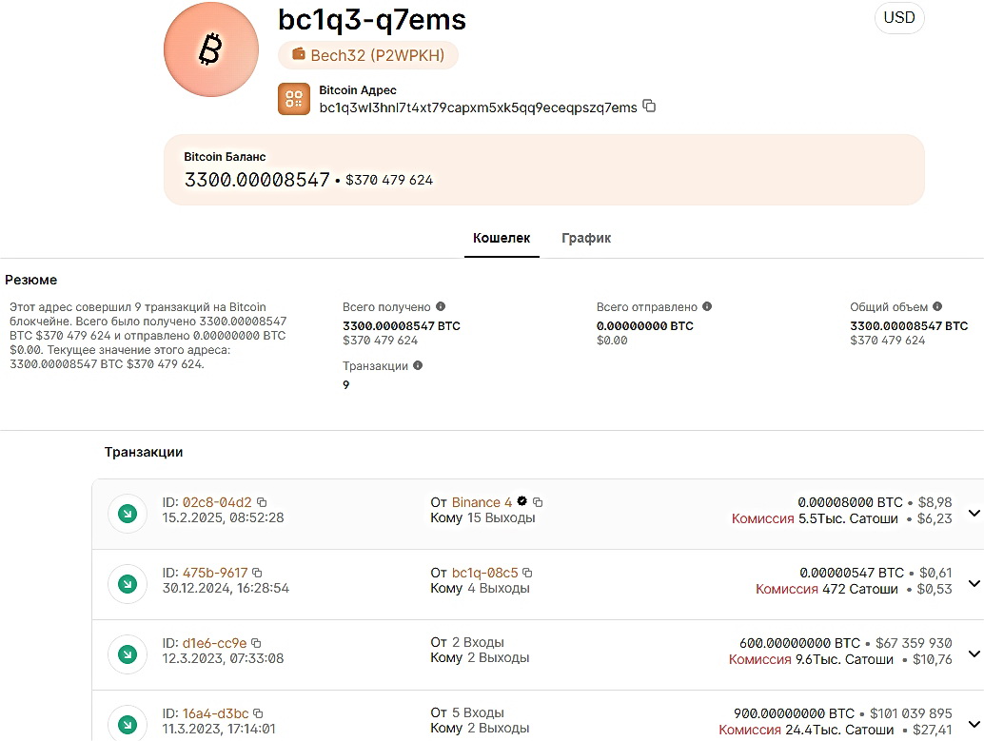Copy the full Bitcoin address

point(649,107)
